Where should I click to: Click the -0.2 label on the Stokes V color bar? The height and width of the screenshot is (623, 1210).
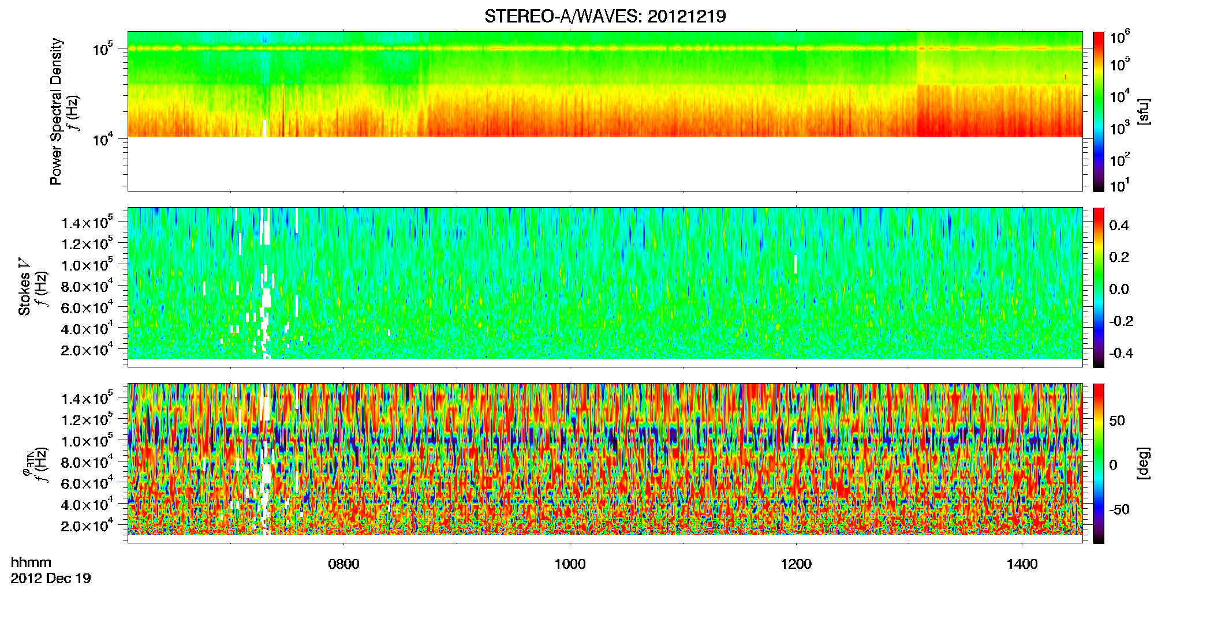click(x=1121, y=321)
